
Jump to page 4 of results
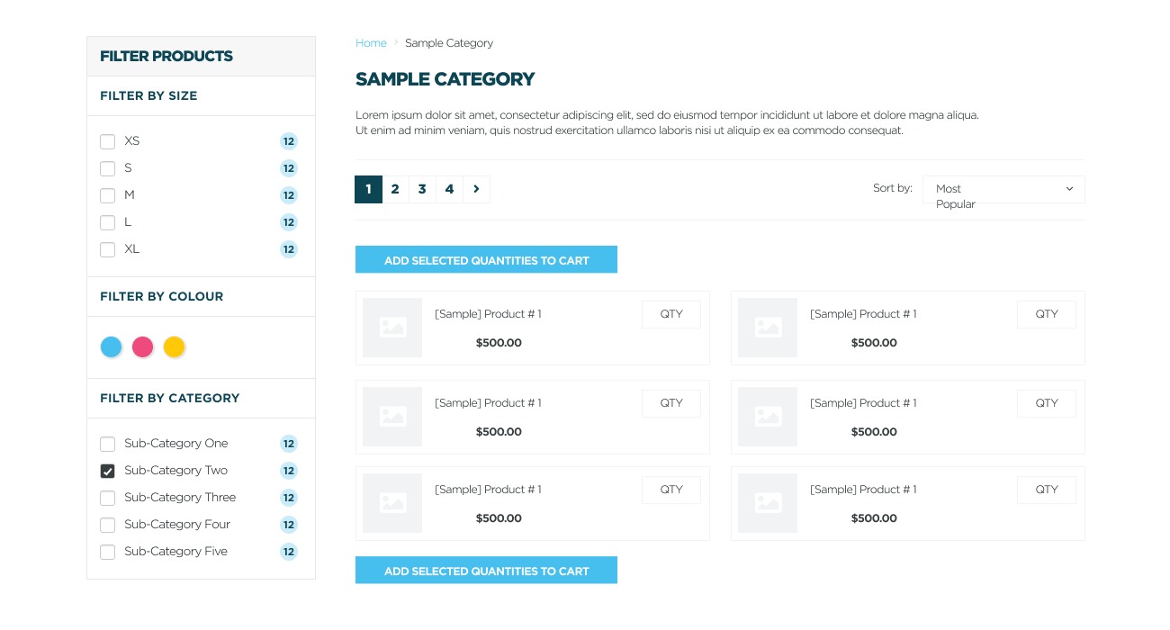point(449,189)
